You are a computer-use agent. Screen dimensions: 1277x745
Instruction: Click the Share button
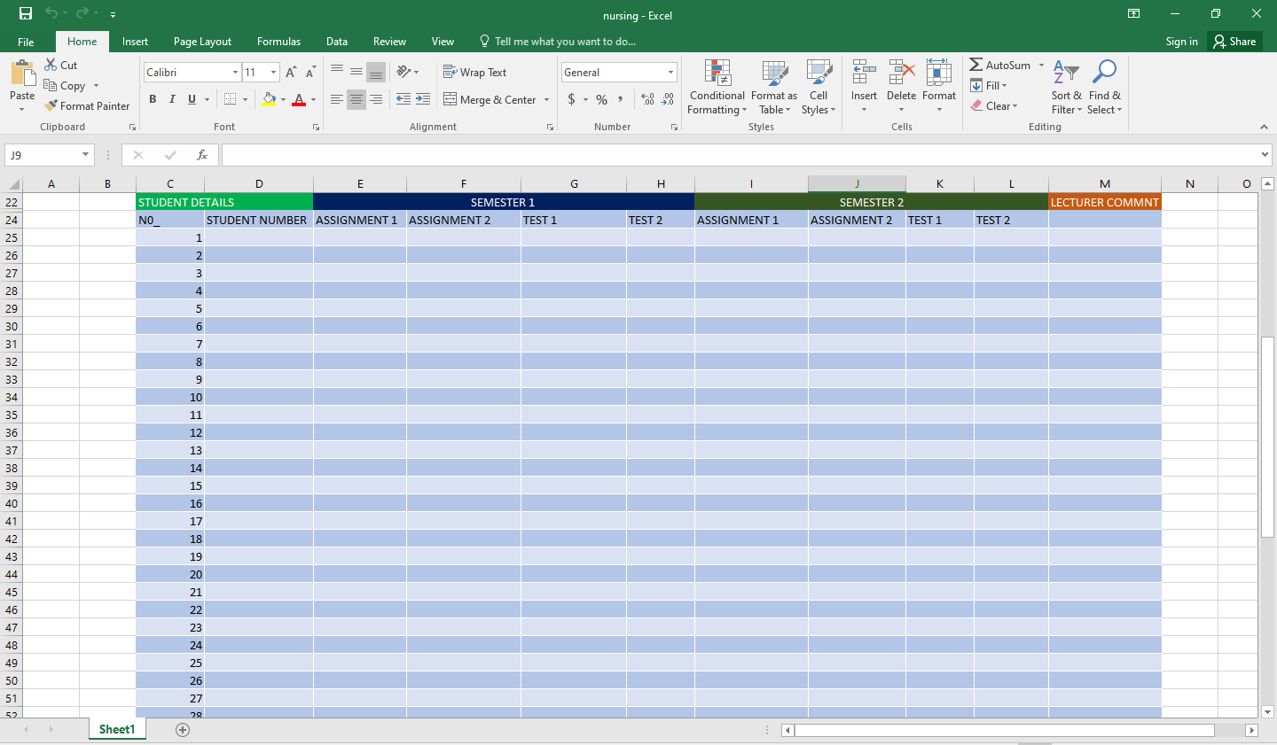coord(1234,41)
